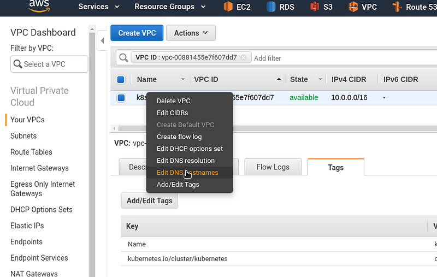437x277 pixels.
Task: Switch to the Flow Logs tab
Action: (x=273, y=167)
